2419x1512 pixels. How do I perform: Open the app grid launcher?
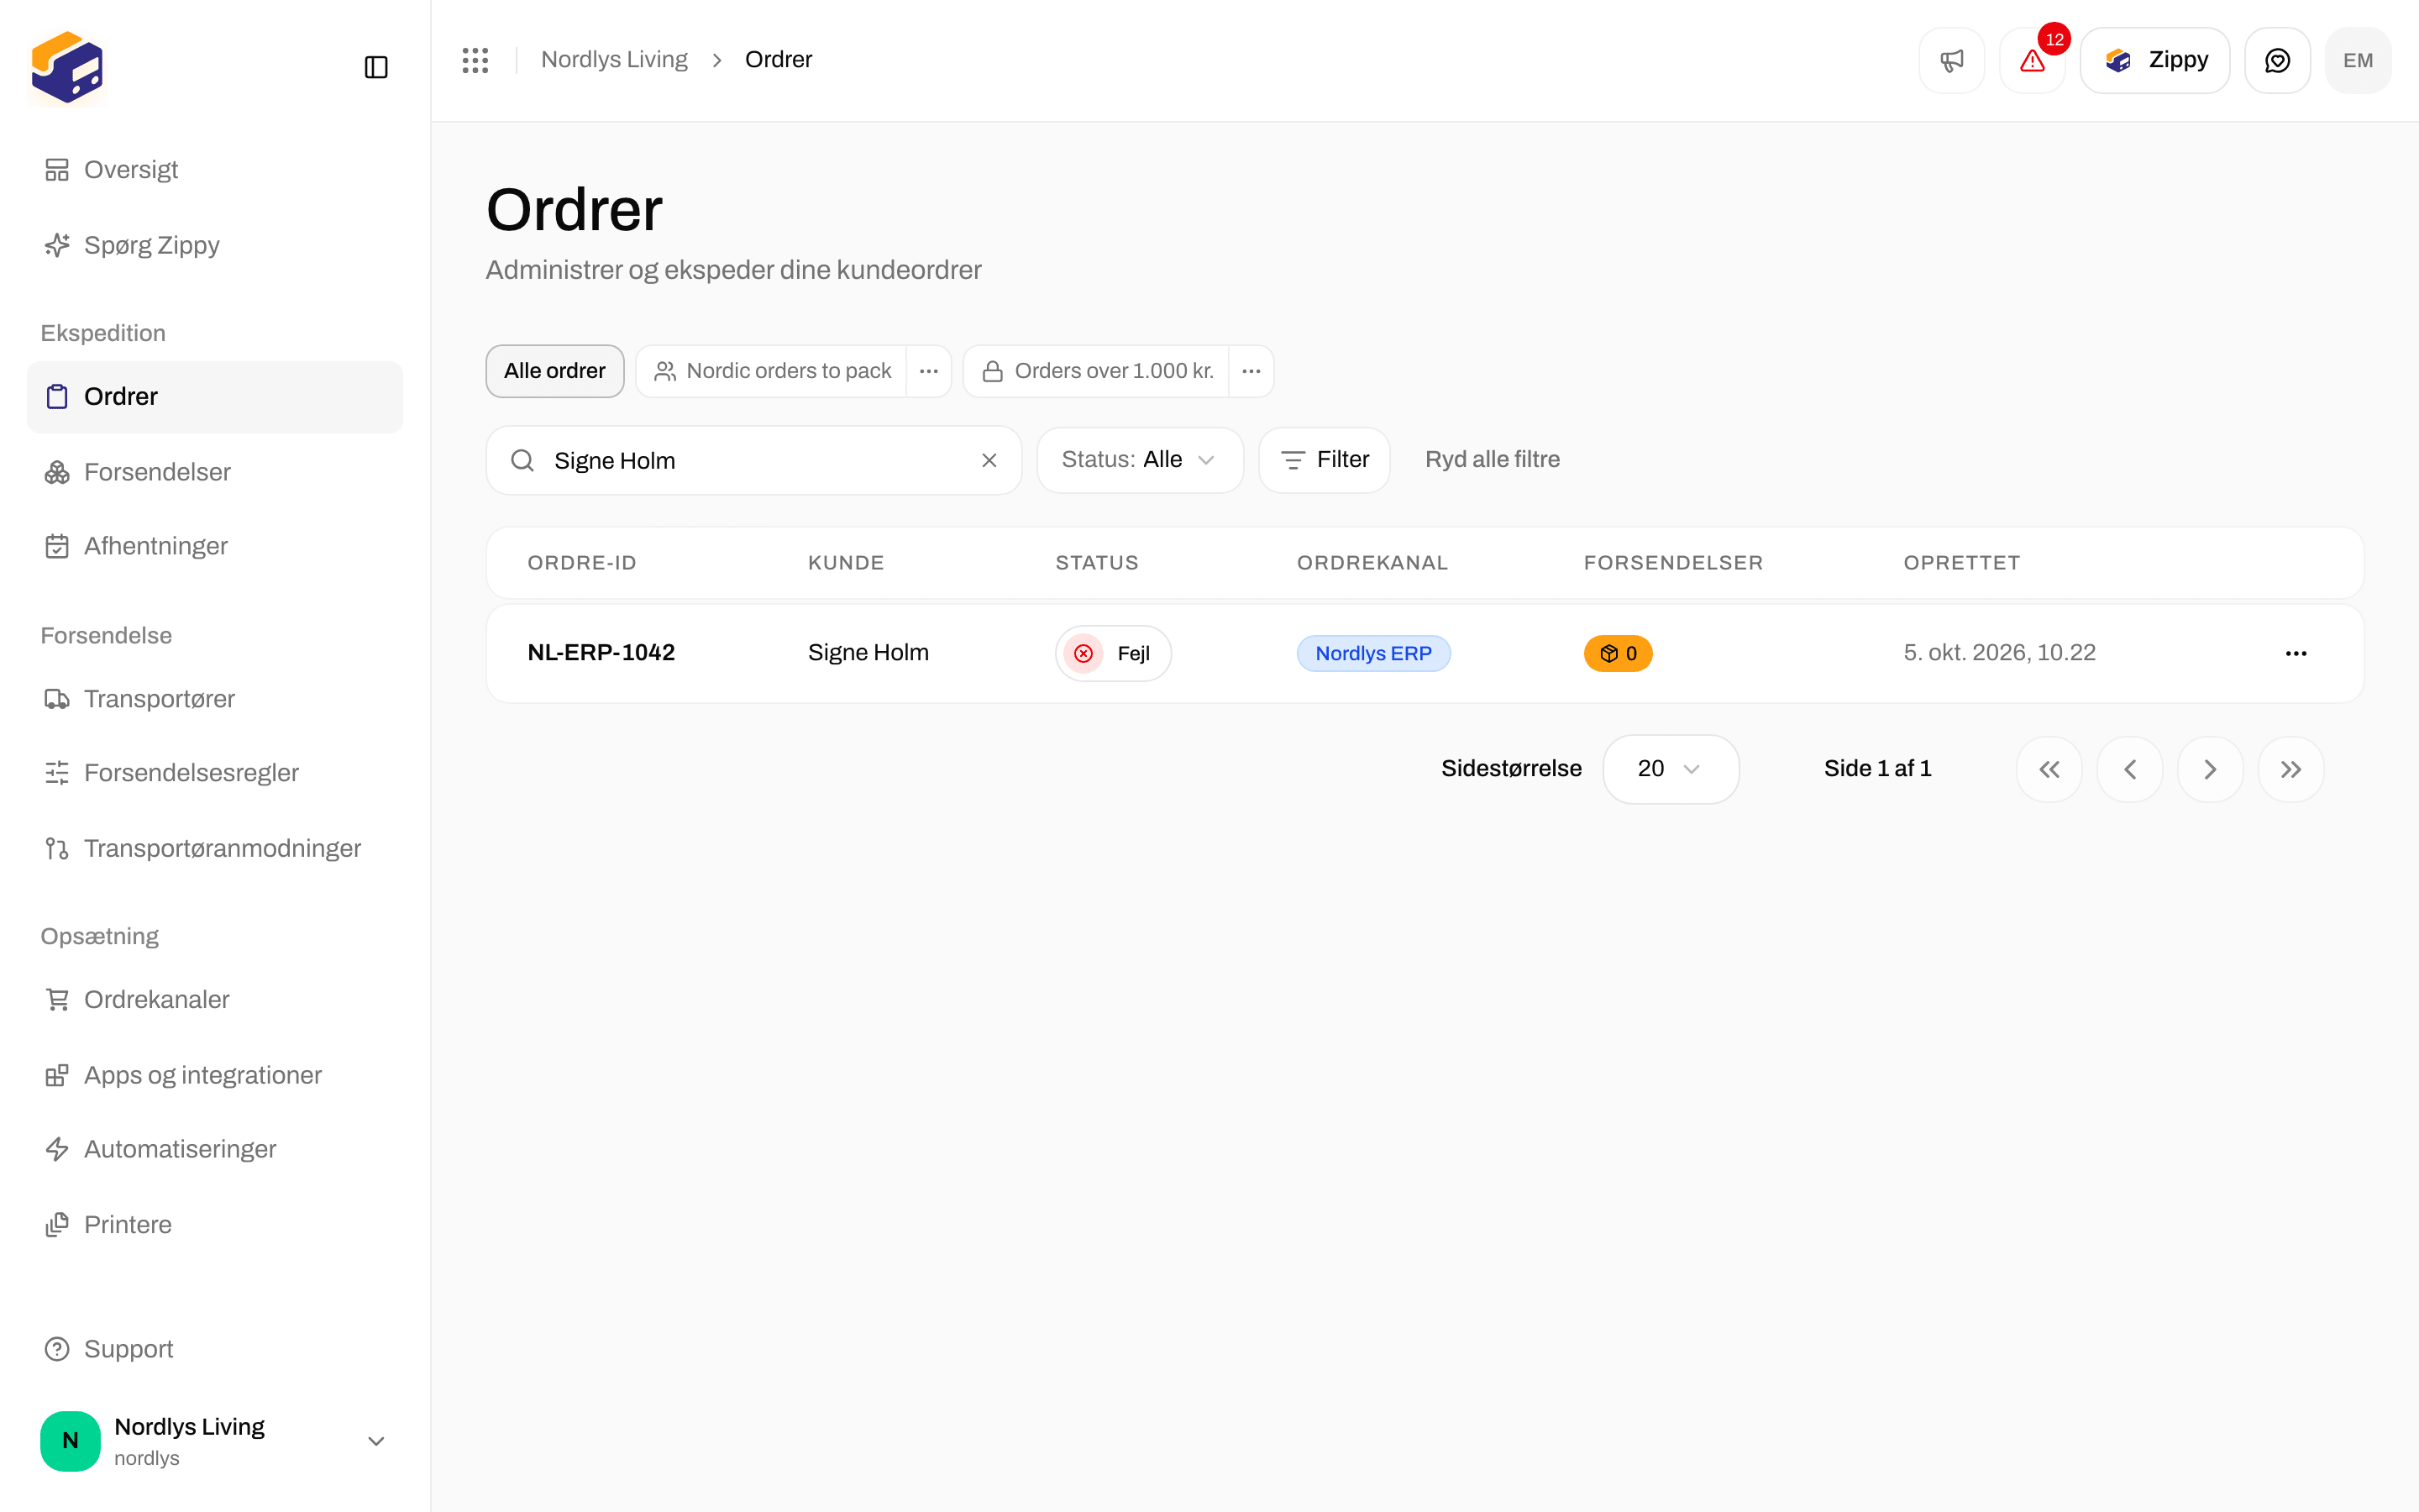(x=475, y=60)
